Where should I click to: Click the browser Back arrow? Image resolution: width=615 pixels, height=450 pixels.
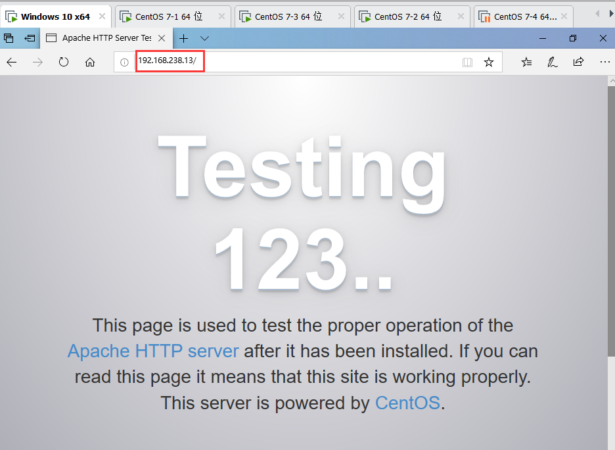point(12,62)
